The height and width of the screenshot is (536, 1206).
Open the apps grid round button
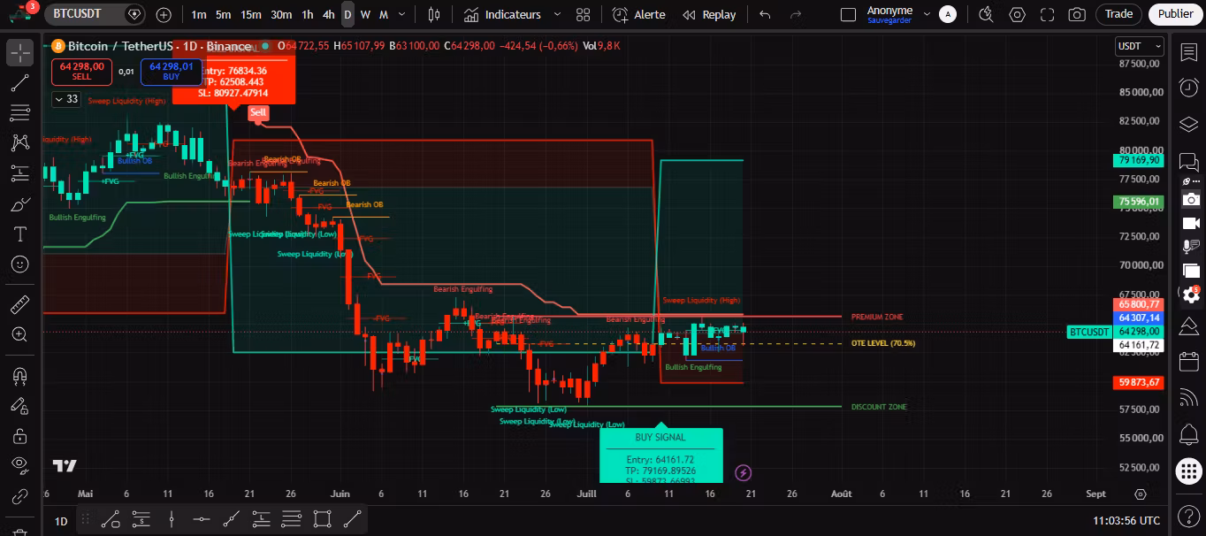[1189, 471]
